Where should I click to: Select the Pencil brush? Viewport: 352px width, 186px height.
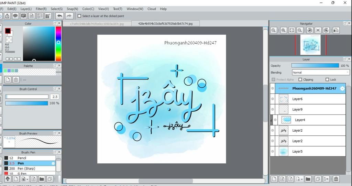pyautogui.click(x=30, y=158)
